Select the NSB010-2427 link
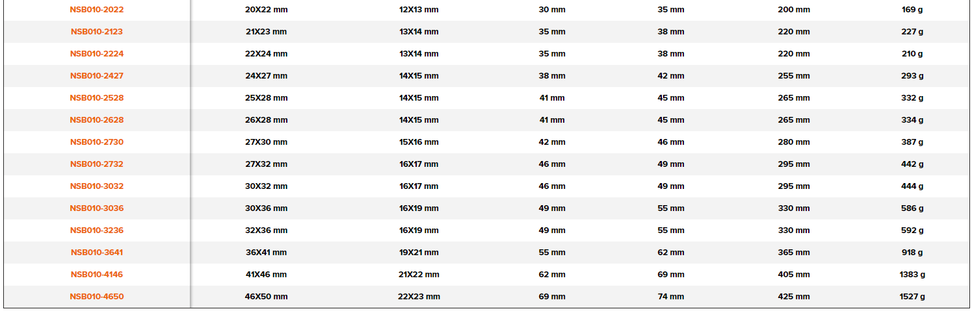Image resolution: width=972 pixels, height=311 pixels. click(97, 76)
